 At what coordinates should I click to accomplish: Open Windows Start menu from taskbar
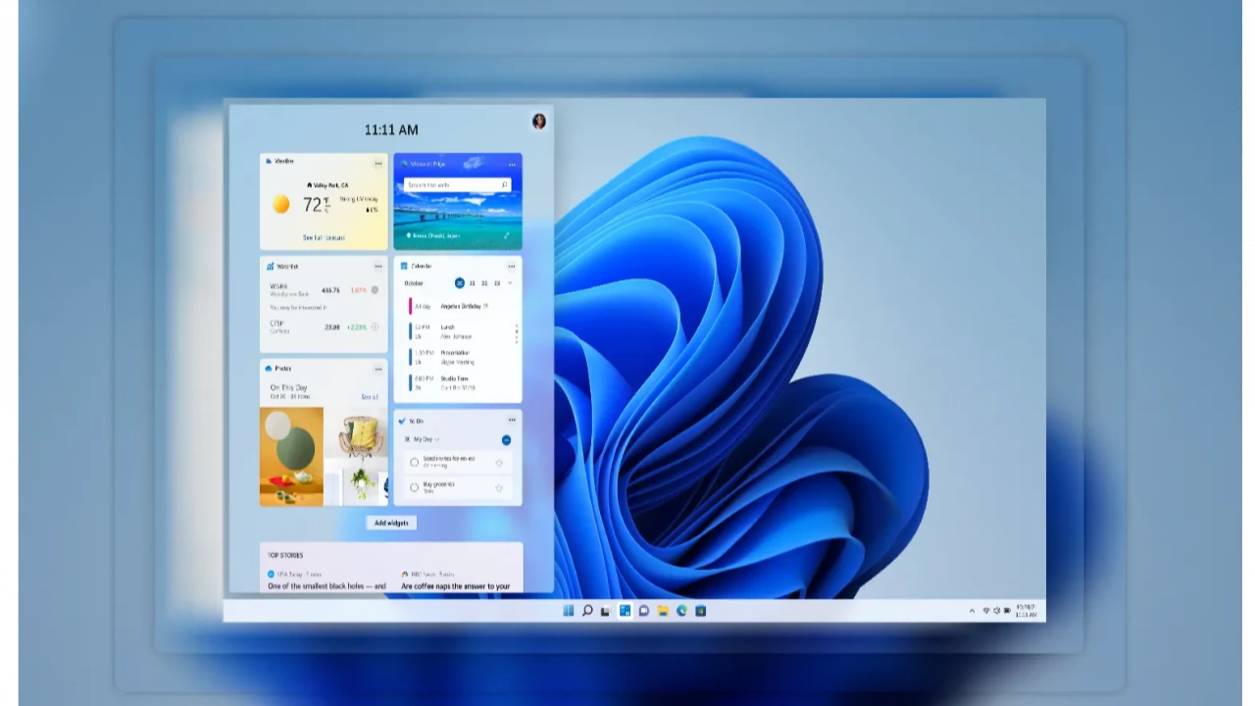[x=568, y=611]
